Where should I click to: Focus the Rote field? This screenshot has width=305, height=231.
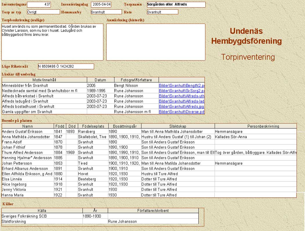point(162,12)
